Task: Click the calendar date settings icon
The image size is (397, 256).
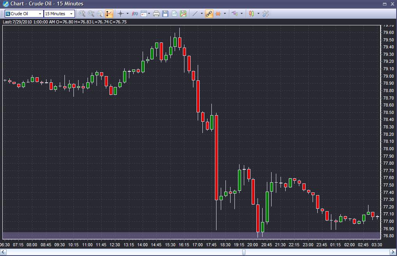Action: (x=143, y=14)
